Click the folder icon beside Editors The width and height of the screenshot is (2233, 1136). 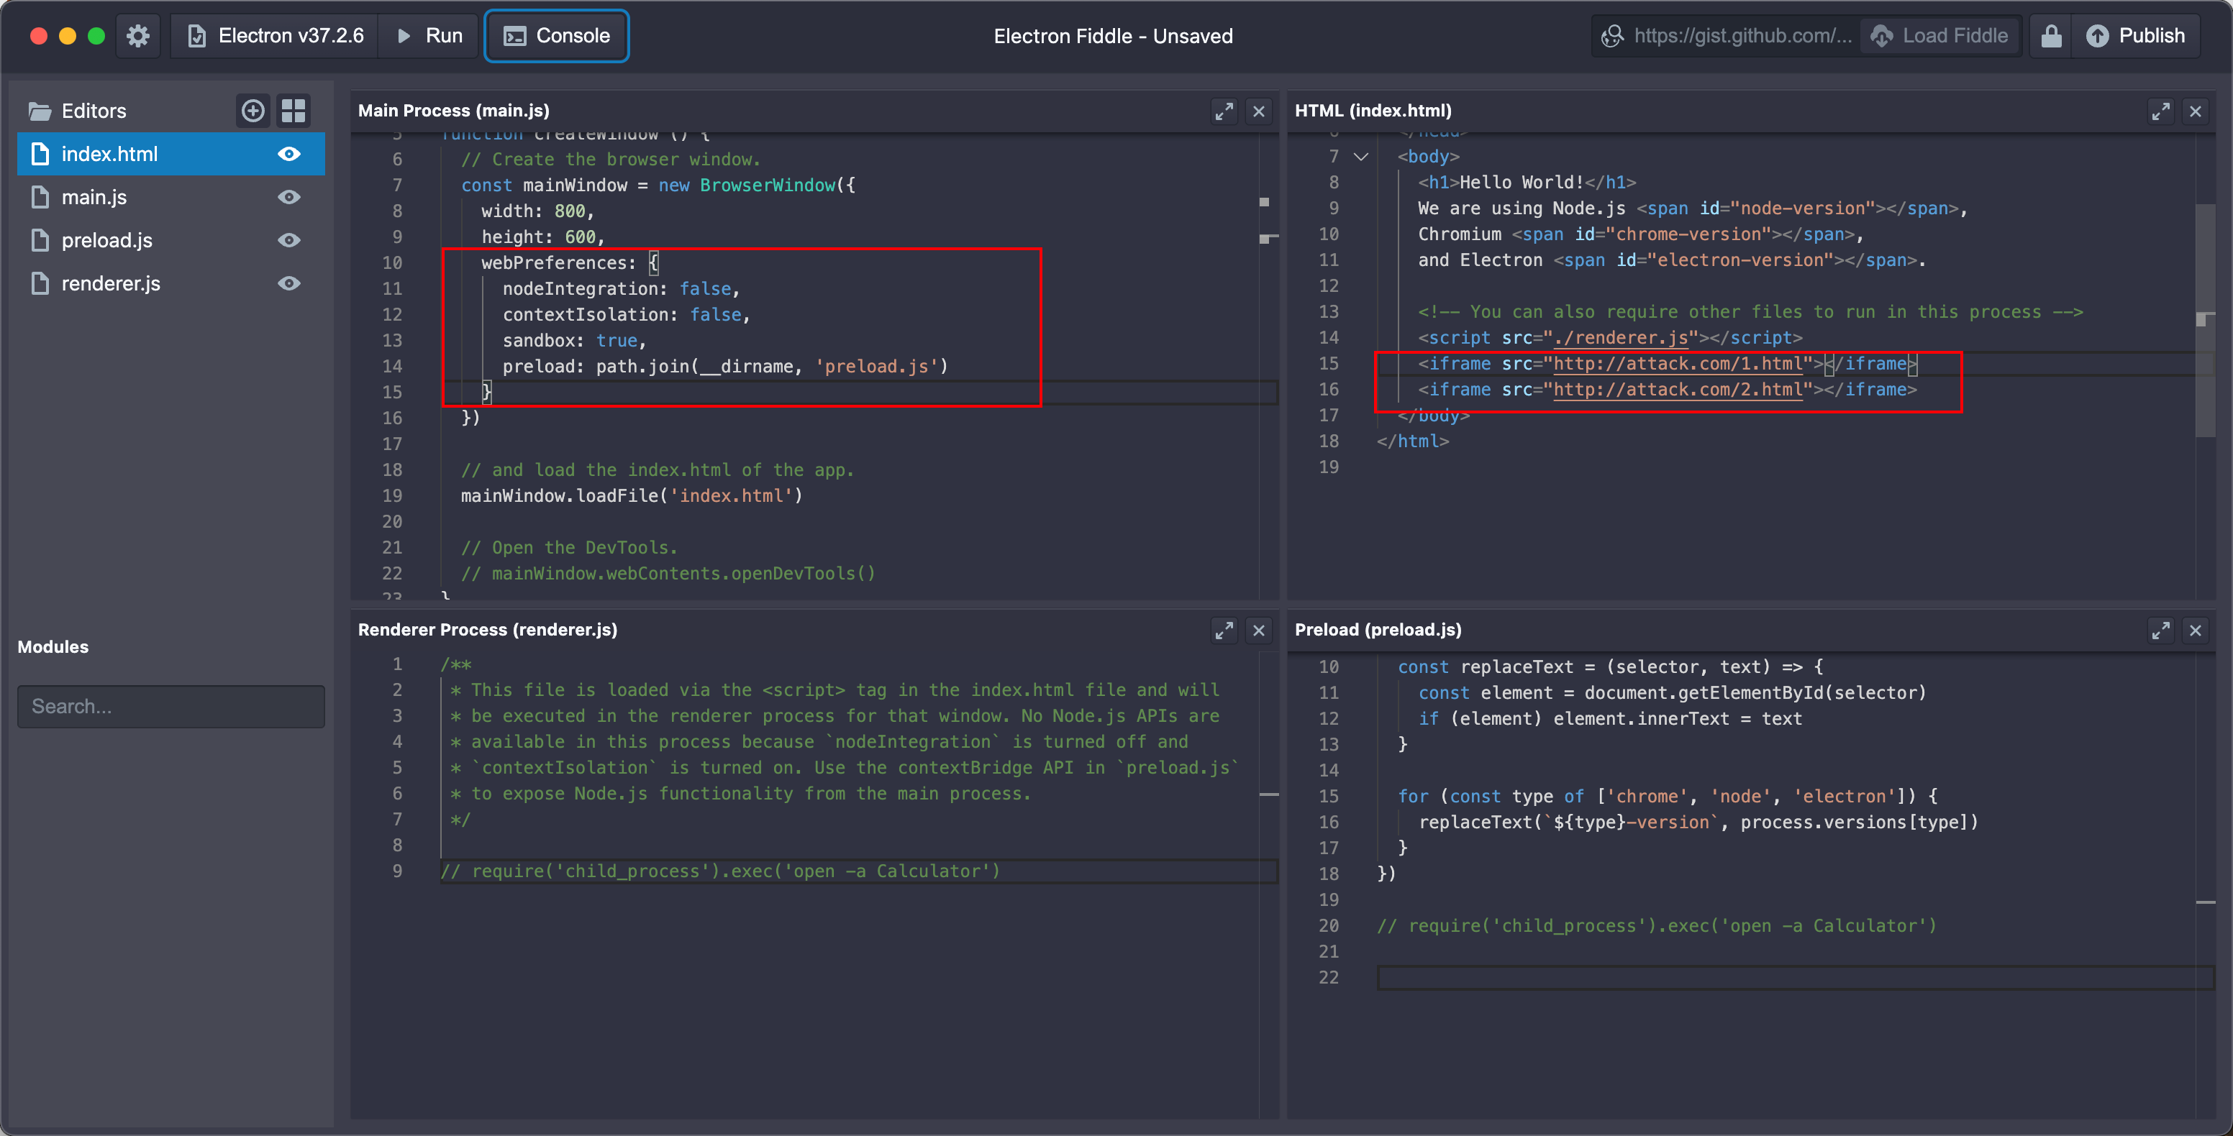click(40, 111)
